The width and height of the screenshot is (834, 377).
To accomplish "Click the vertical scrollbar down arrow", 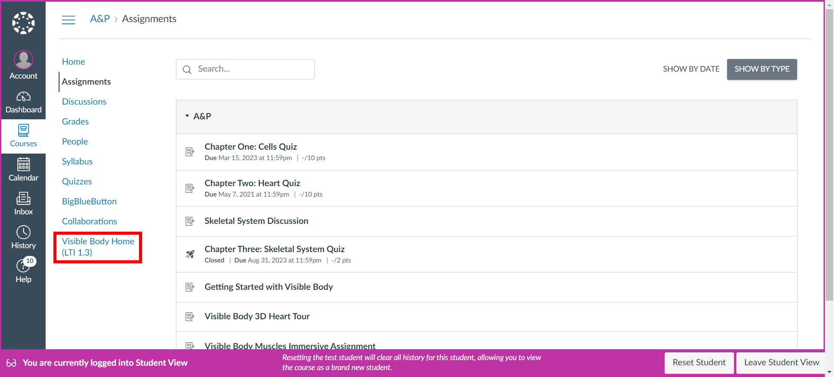I will point(829,372).
